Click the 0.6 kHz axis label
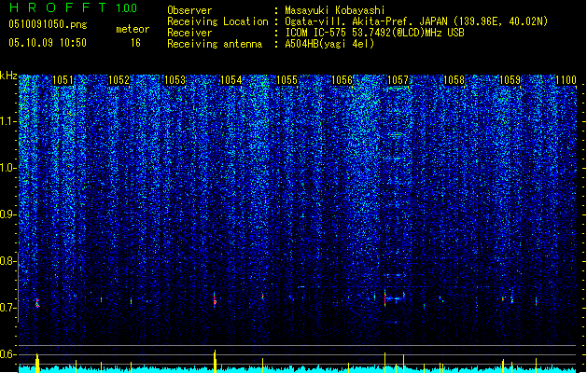The width and height of the screenshot is (587, 373). point(7,354)
